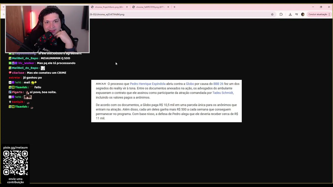The height and width of the screenshot is (187, 333).
Task: Click the Tadeu Schmidt link
Action: pyautogui.click(x=223, y=93)
